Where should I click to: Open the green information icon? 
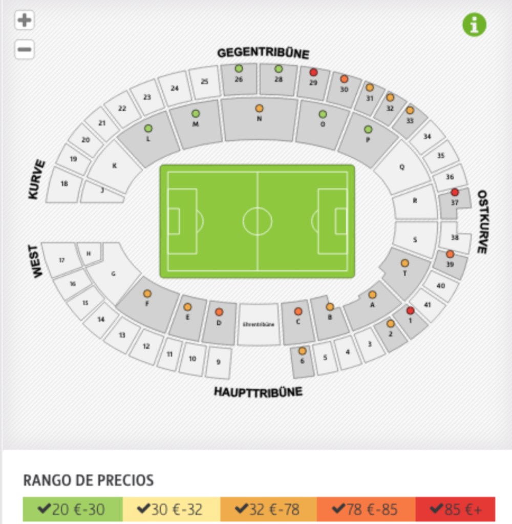pyautogui.click(x=474, y=24)
